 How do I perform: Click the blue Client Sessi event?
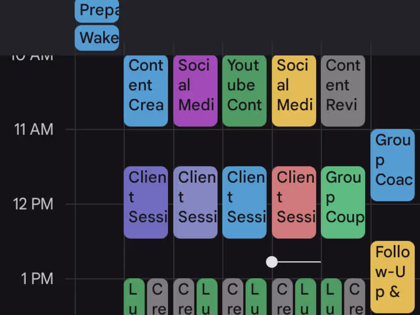[x=245, y=203]
